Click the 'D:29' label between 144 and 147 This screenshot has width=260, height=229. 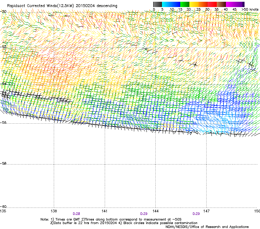(196, 214)
